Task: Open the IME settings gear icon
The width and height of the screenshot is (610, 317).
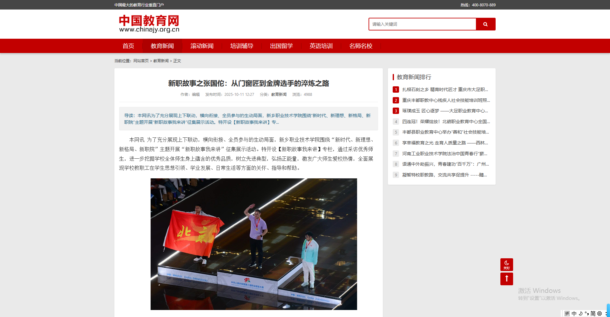Action: (x=600, y=314)
